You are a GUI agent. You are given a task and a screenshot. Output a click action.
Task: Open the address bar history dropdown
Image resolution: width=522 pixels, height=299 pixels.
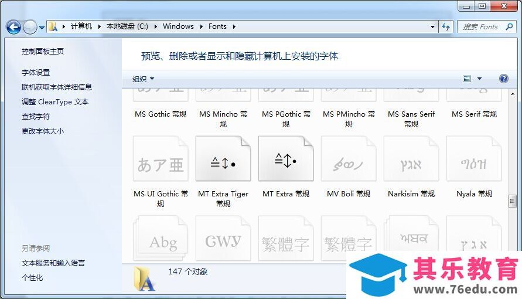click(432, 26)
